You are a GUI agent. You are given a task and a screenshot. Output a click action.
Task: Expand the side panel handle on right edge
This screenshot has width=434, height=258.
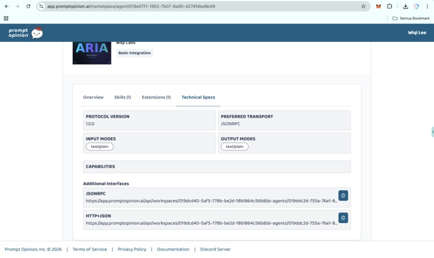(x=432, y=132)
